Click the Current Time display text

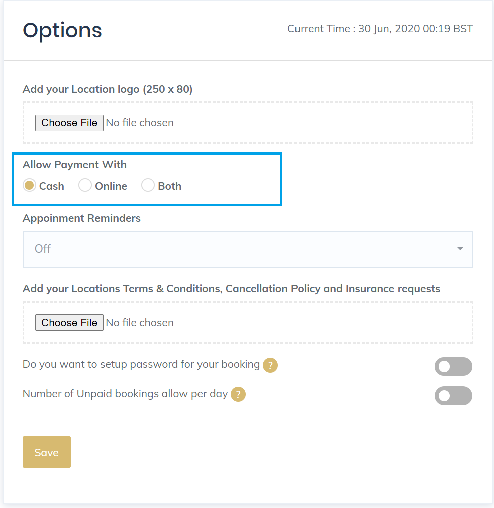380,29
